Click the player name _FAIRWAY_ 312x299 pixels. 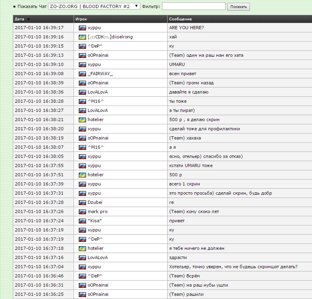[x=100, y=74]
